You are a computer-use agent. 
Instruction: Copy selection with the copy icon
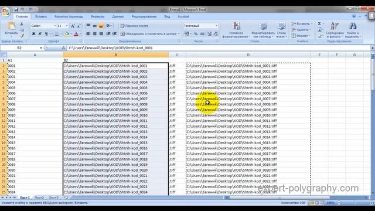tap(22, 30)
